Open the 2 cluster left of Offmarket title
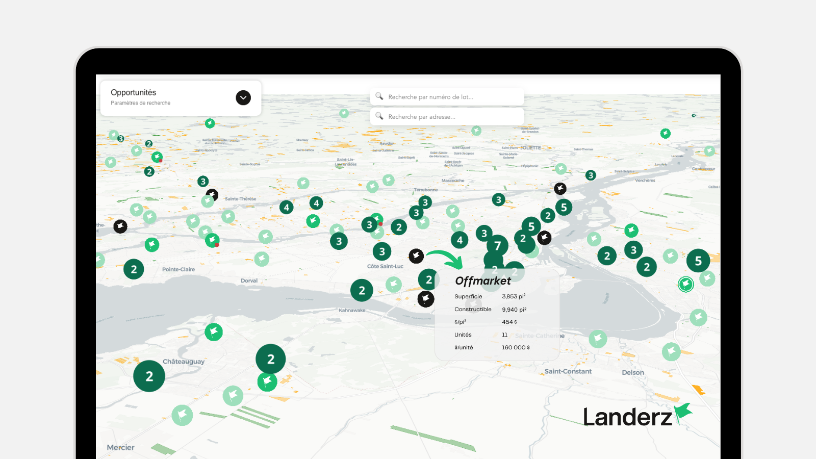The image size is (816, 459). [x=428, y=279]
